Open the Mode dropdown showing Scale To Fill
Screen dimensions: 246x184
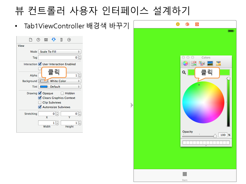click(x=59, y=52)
